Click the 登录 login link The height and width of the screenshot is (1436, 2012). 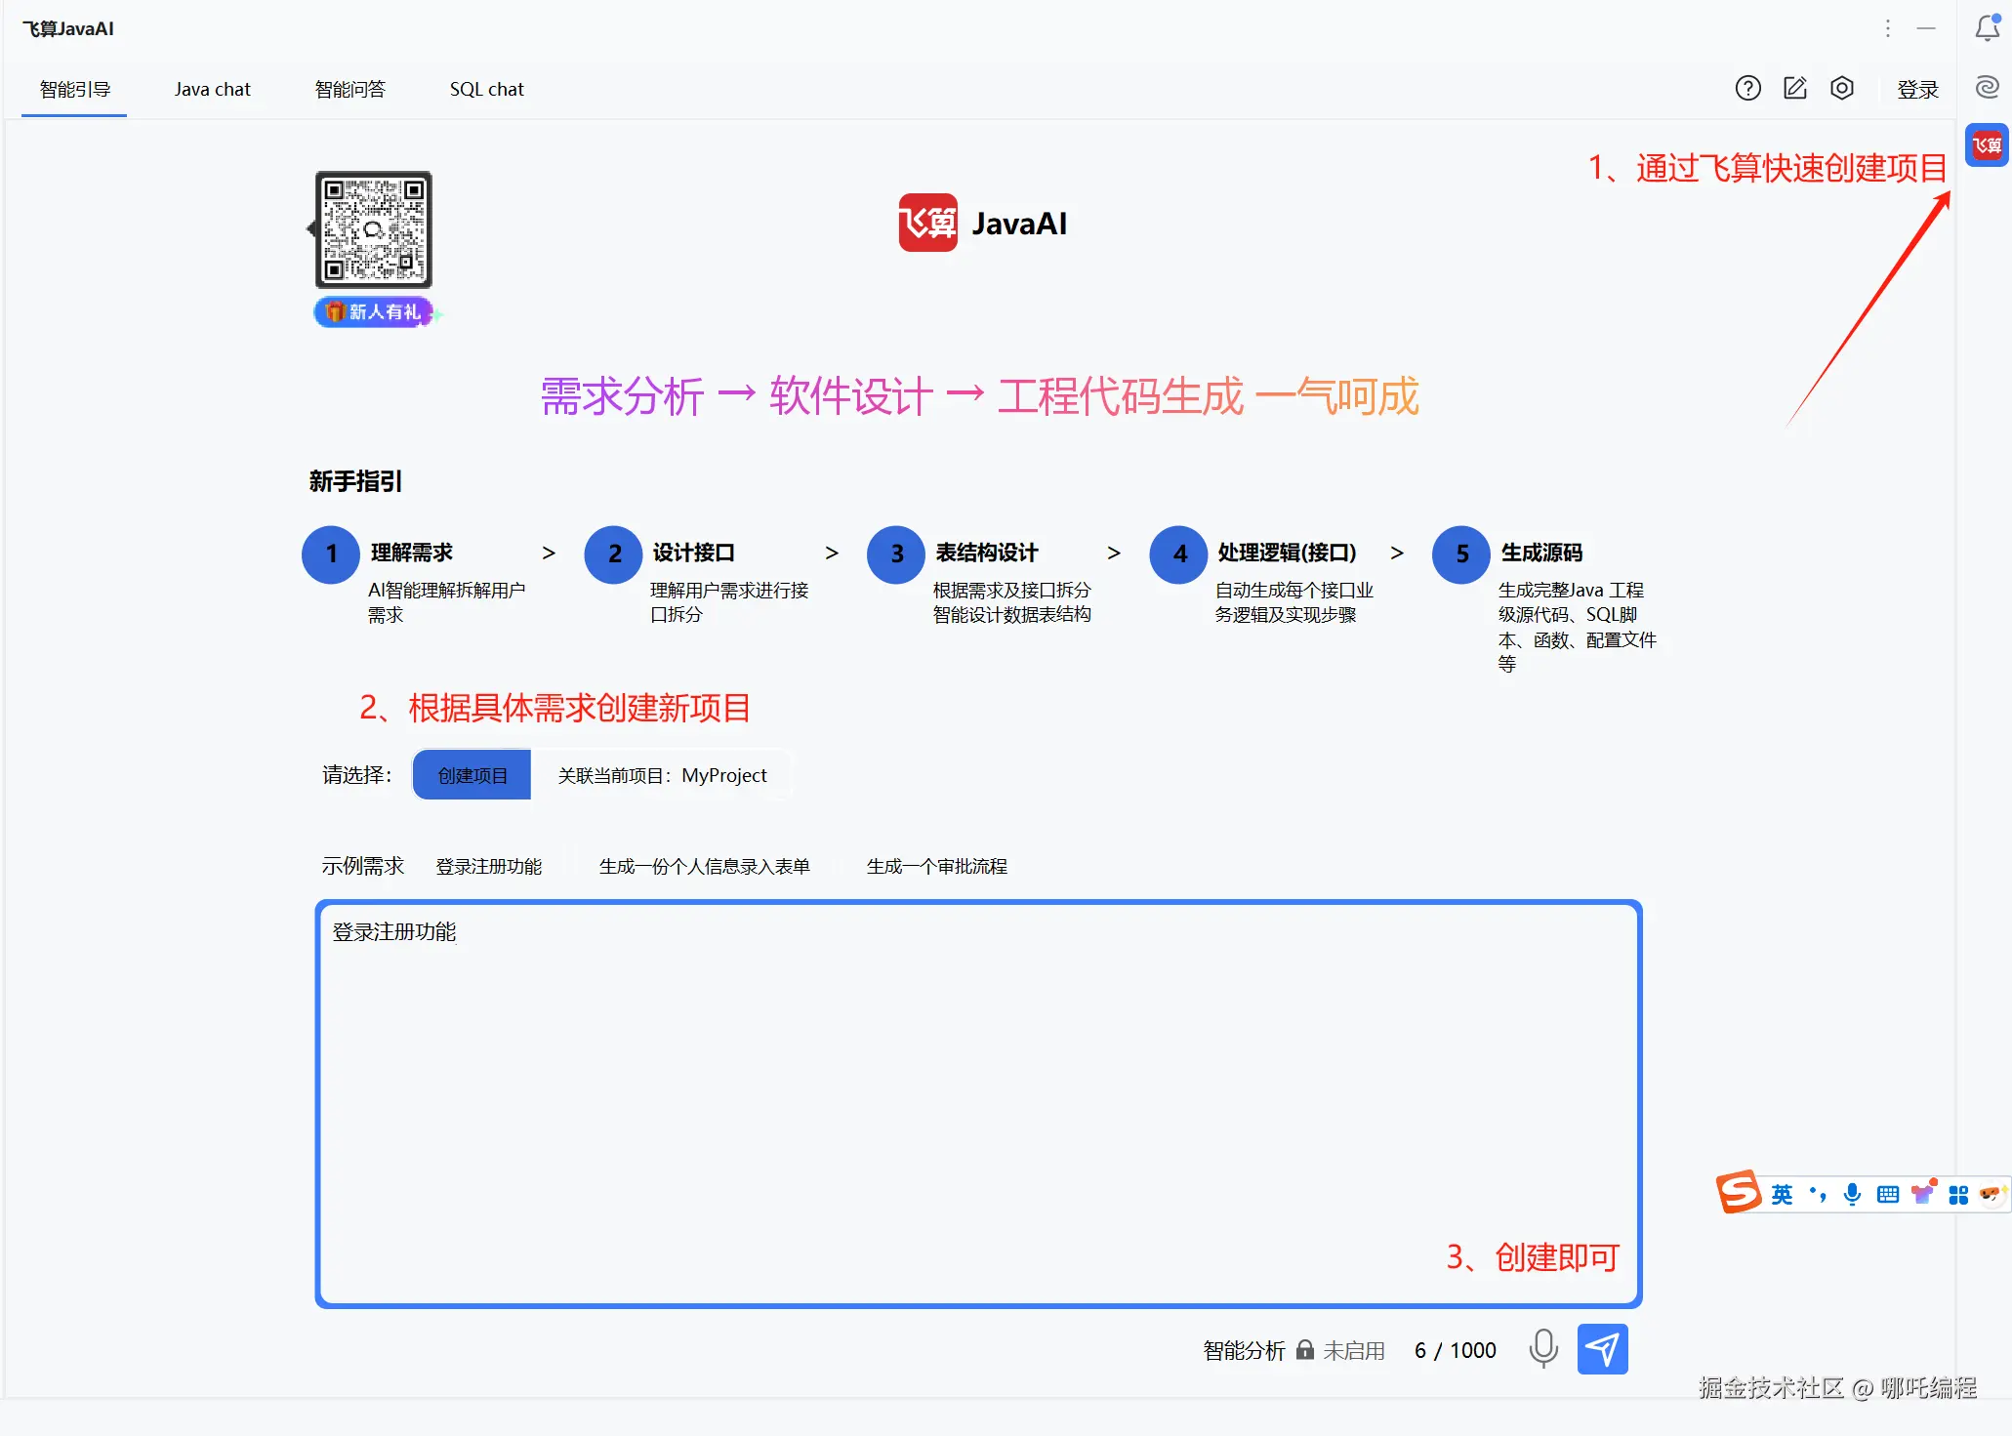point(1917,90)
